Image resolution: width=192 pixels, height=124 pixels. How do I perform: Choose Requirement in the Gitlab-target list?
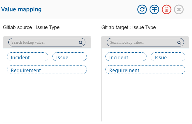tap(145, 70)
